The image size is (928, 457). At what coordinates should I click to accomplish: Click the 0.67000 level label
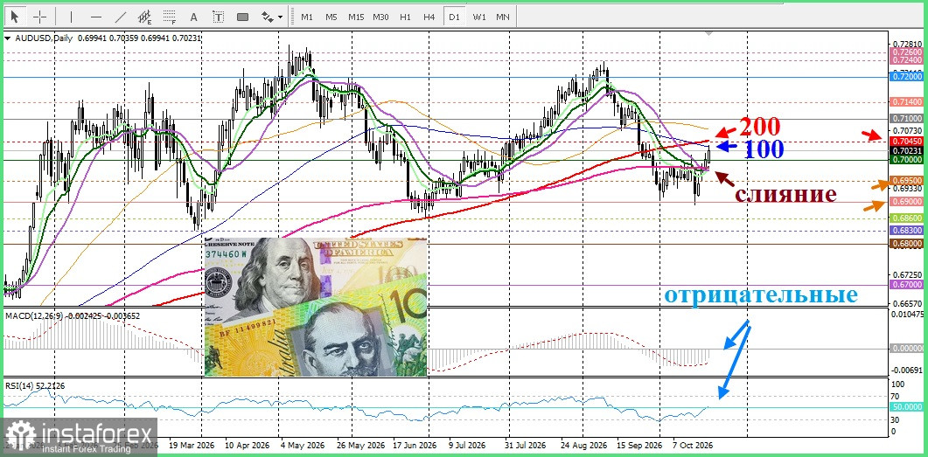tap(908, 285)
